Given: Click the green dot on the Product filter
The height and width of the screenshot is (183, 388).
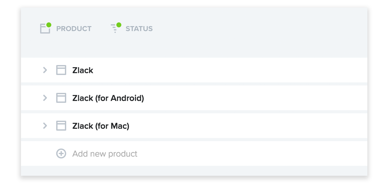Looking at the screenshot, I should (x=49, y=25).
